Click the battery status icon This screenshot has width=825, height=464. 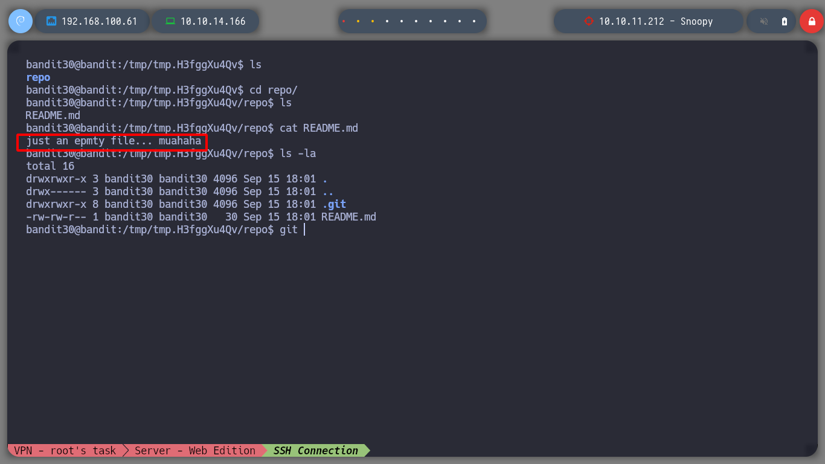tap(785, 21)
